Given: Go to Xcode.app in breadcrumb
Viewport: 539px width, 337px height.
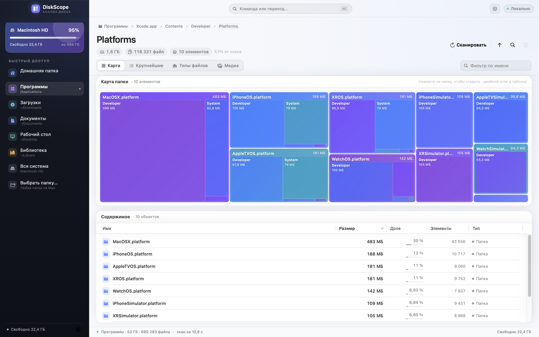Looking at the screenshot, I should (146, 26).
